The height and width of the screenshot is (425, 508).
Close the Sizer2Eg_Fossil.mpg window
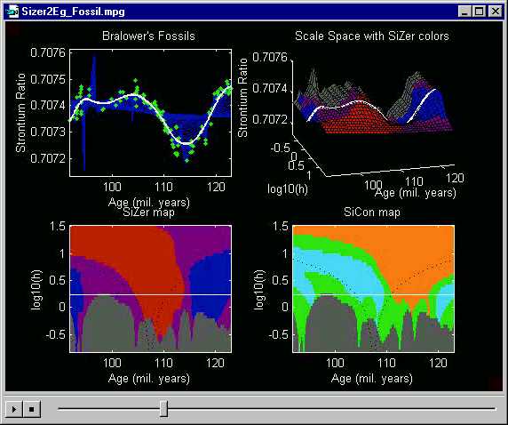click(495, 12)
